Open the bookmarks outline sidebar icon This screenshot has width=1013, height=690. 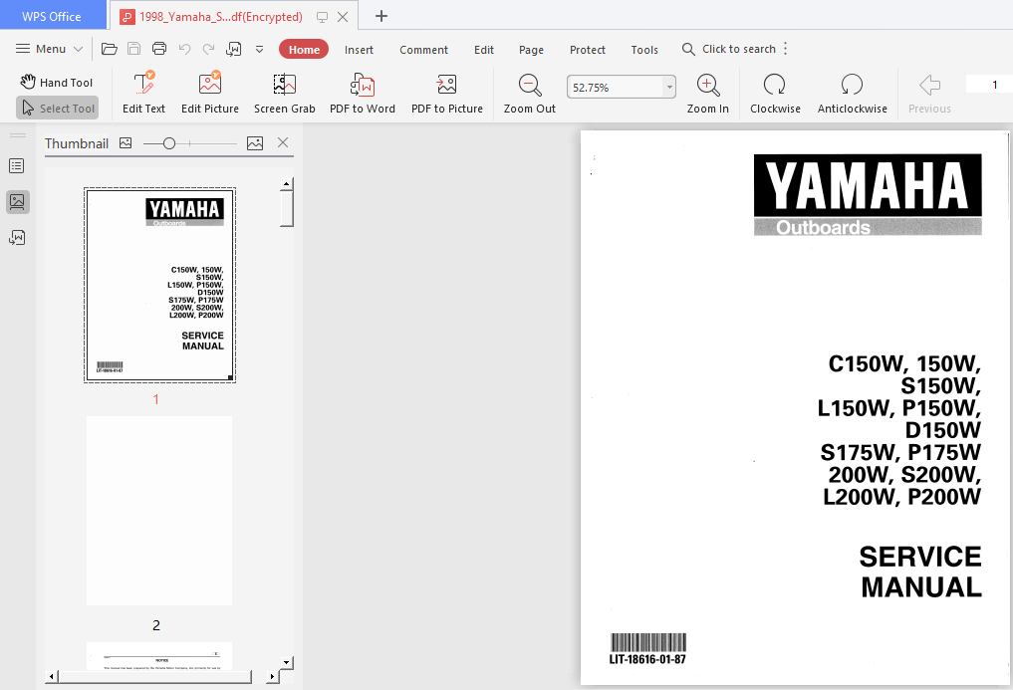18,166
